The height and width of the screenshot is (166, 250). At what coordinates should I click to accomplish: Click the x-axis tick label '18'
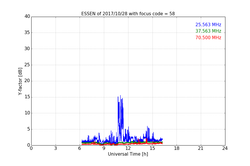point(177,148)
